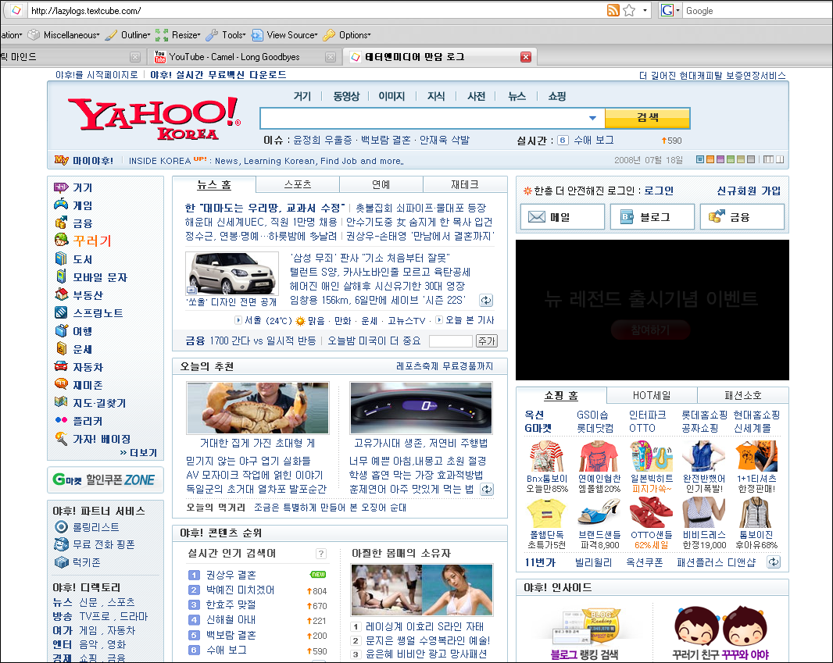Image resolution: width=833 pixels, height=663 pixels.
Task: Pick the orange theme color swatch
Action: (710, 159)
